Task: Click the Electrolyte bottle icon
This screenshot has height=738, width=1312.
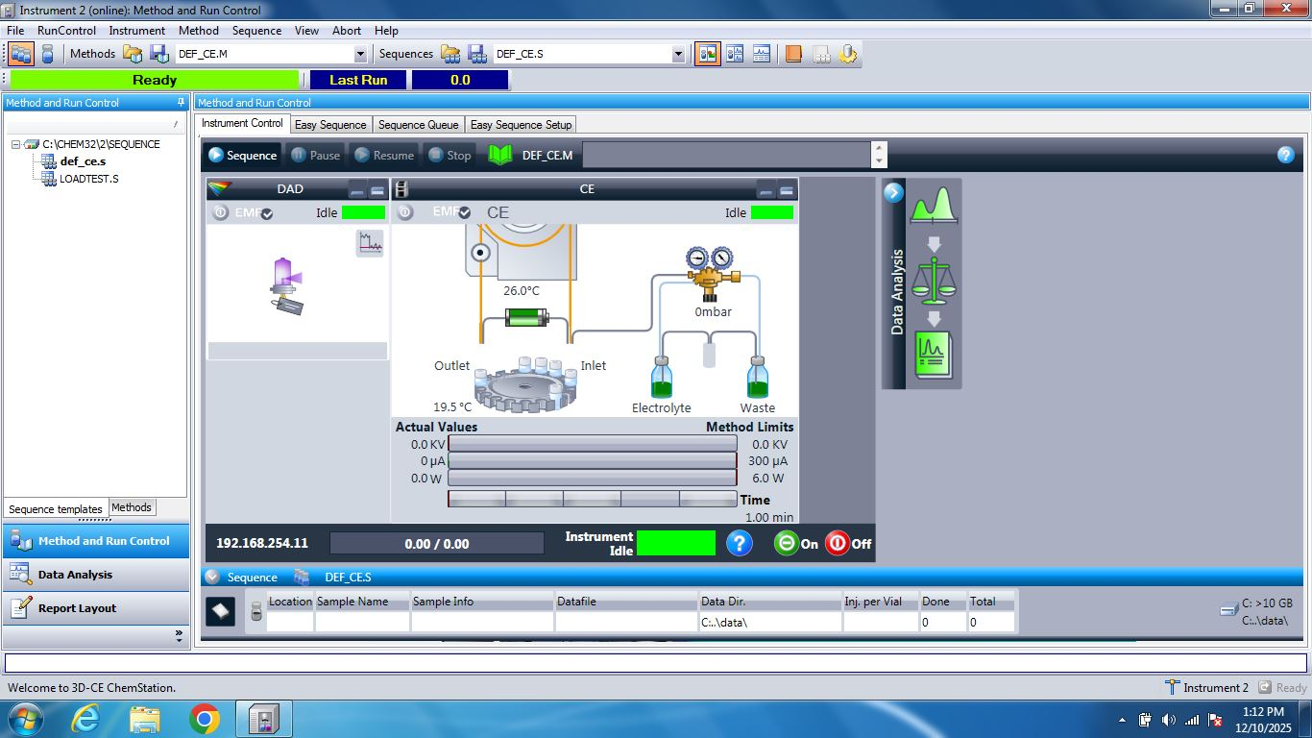Action: point(661,377)
